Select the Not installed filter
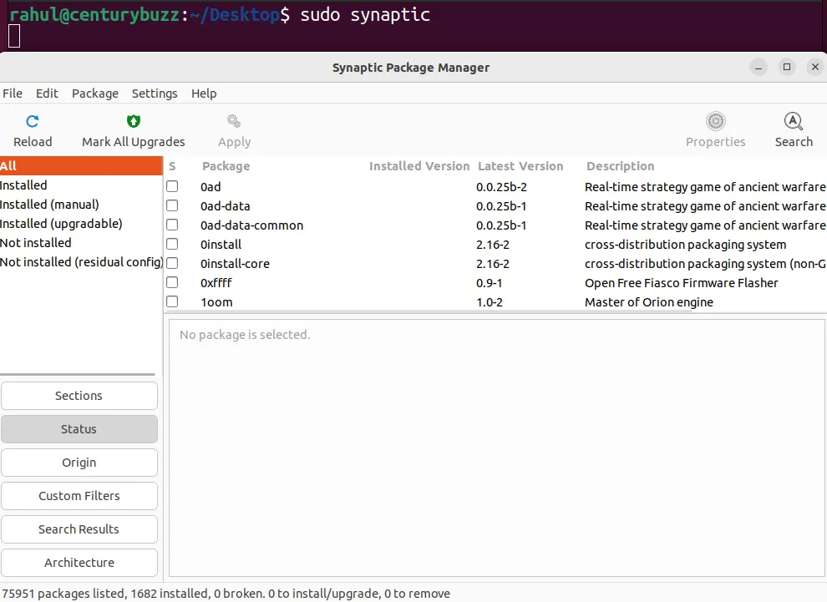The width and height of the screenshot is (827, 602). pyautogui.click(x=81, y=243)
